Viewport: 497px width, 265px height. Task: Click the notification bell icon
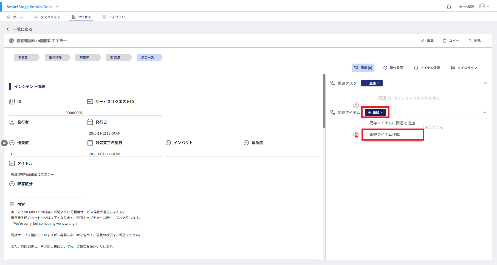[x=449, y=7]
